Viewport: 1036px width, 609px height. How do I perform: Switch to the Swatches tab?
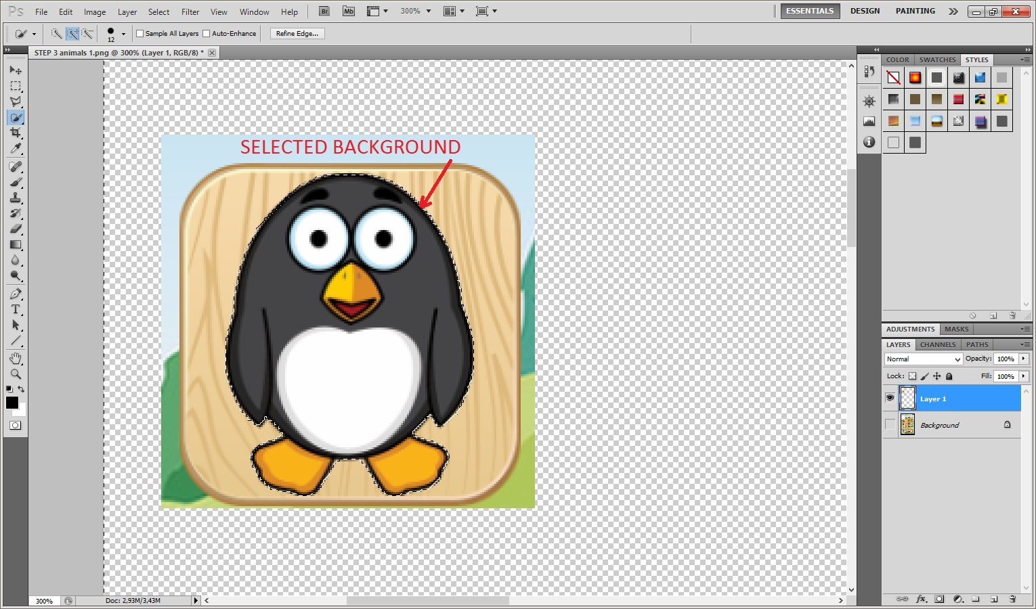[x=937, y=60]
